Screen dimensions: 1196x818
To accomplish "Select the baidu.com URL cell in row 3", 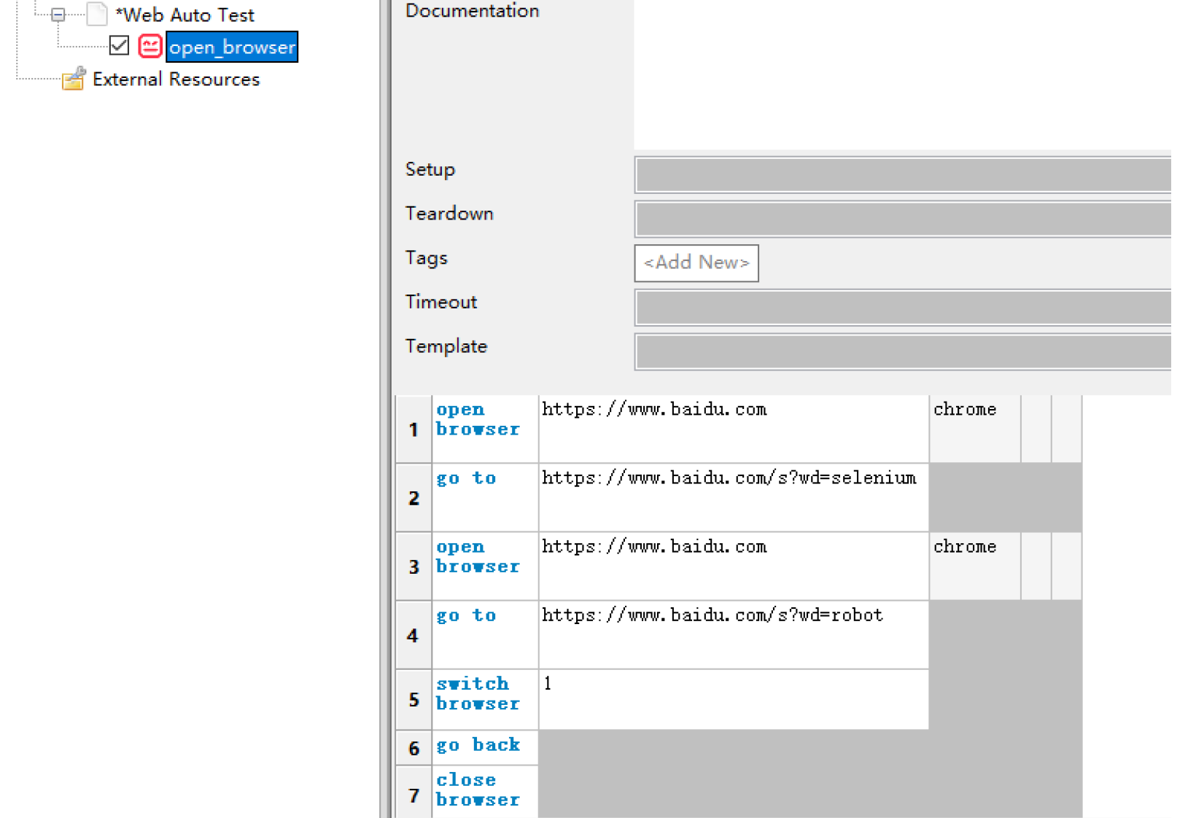I will (734, 566).
